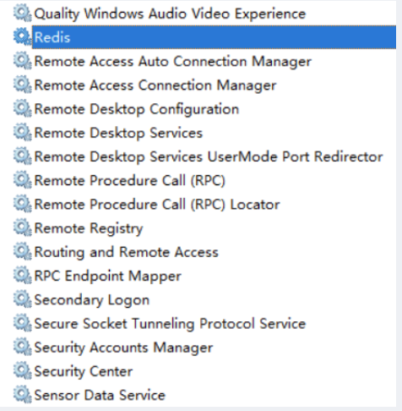This screenshot has height=411, width=402.
Task: Select Secure Socket Tunneling Protocol Service
Action: [170, 324]
